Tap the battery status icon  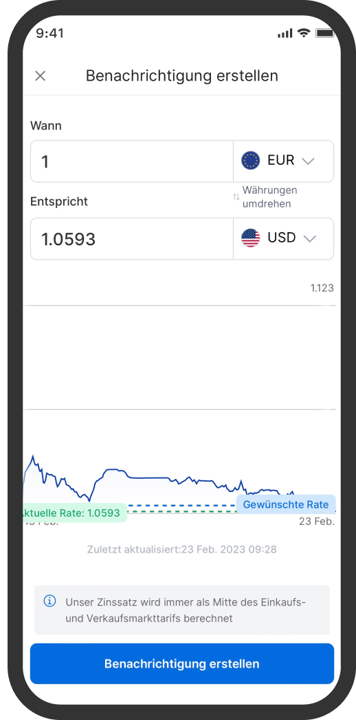325,33
